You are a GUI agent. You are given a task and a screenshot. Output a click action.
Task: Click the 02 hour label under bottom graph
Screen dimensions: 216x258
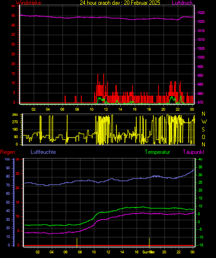tap(38, 252)
